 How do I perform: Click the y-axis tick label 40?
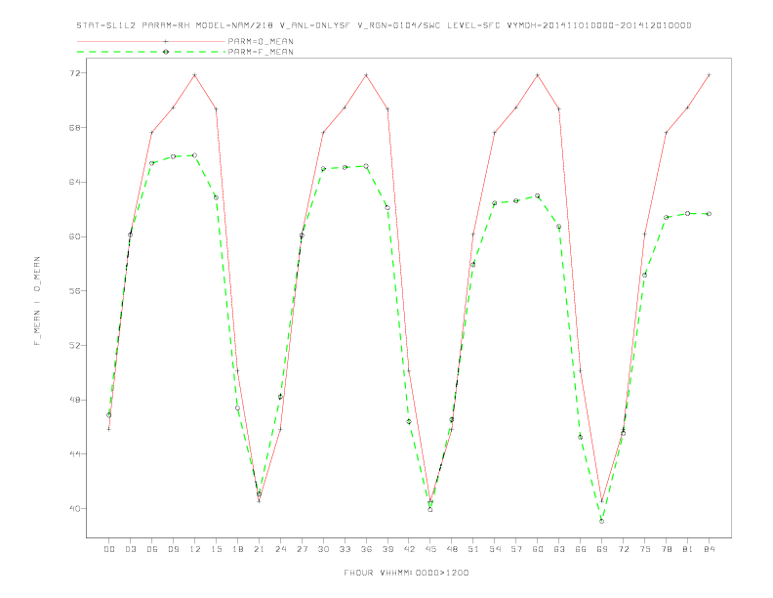(76, 508)
